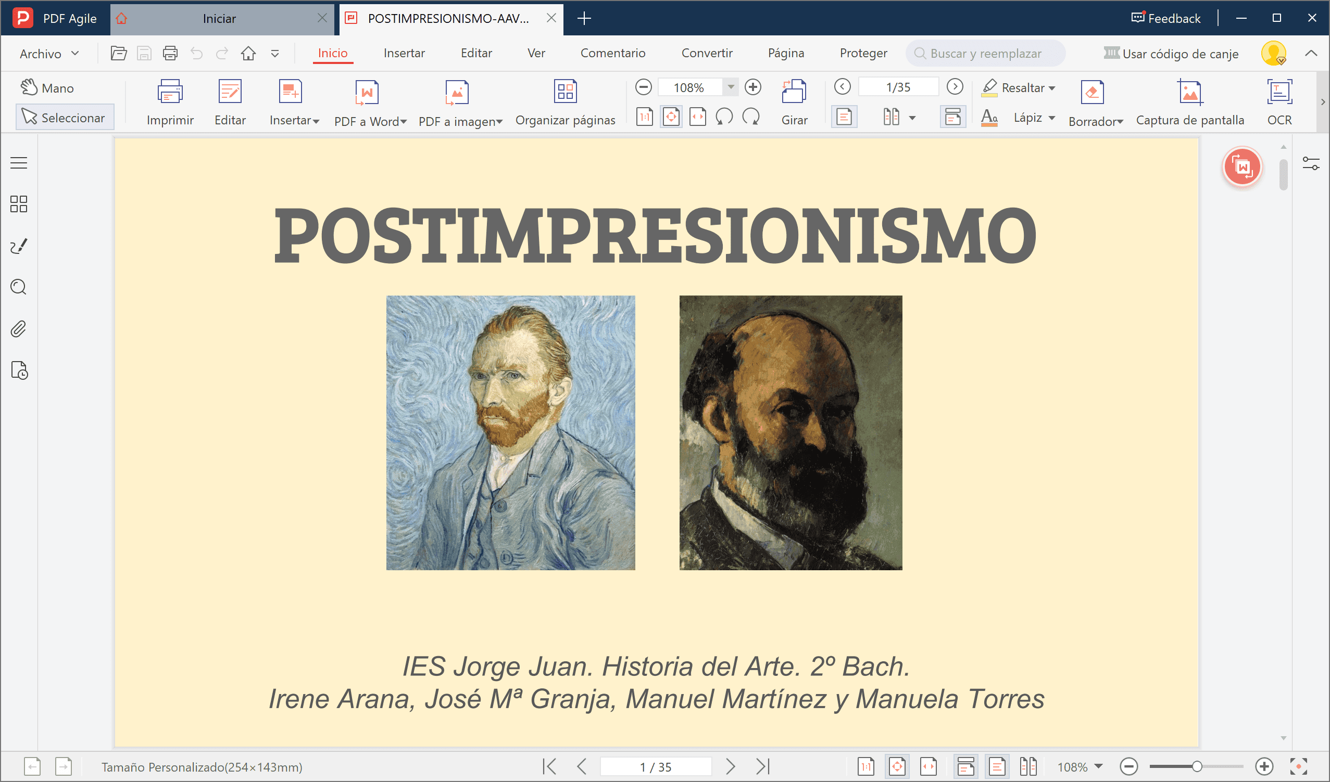The image size is (1330, 782).
Task: Click the user account avatar
Action: [x=1274, y=53]
